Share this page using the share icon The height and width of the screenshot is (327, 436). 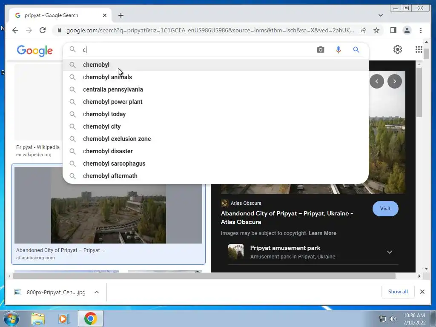(x=363, y=30)
